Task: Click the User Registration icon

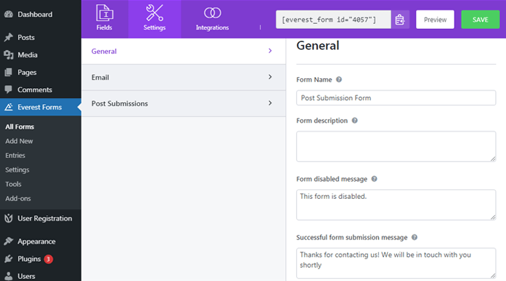Action: (9, 218)
